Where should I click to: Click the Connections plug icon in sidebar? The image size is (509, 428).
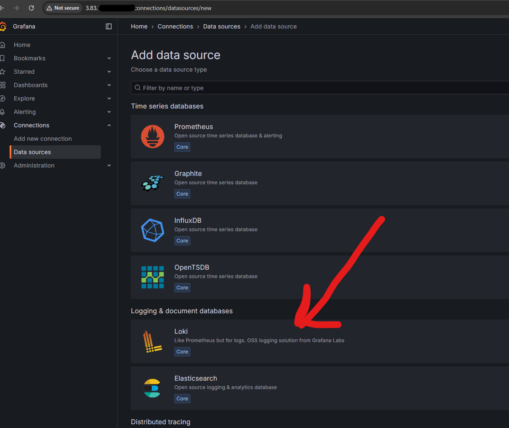pos(3,125)
